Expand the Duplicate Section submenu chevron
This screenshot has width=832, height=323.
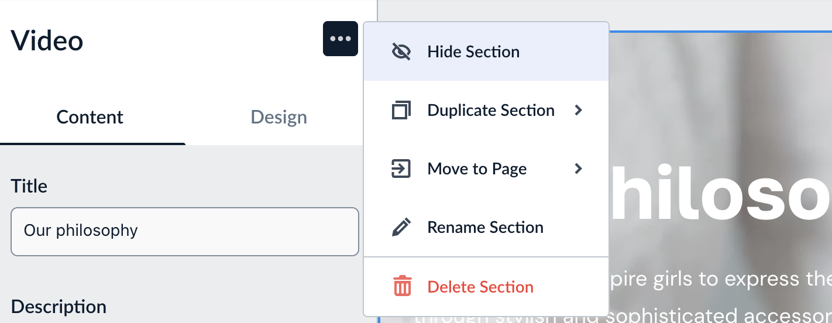[x=578, y=110]
